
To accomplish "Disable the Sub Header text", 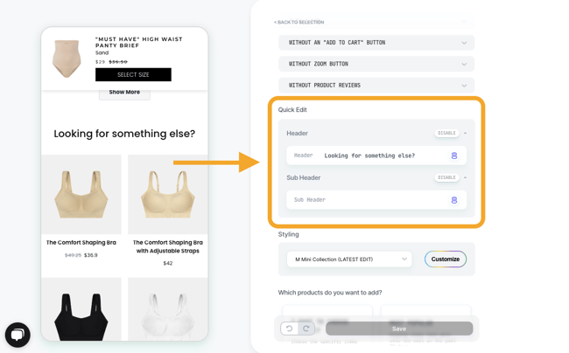I will coord(446,178).
